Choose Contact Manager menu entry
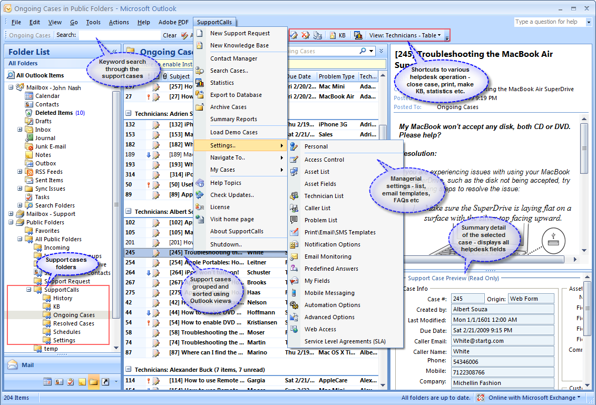596x405 pixels. 234,58
